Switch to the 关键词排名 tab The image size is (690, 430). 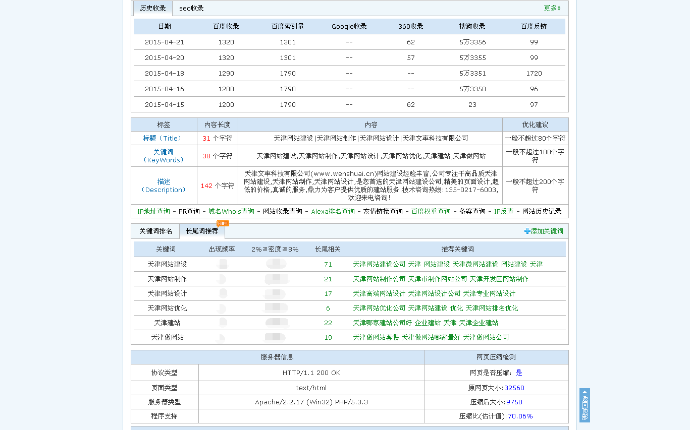pyautogui.click(x=155, y=231)
